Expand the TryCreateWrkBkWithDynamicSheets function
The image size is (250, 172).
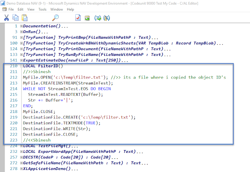coord(21,43)
